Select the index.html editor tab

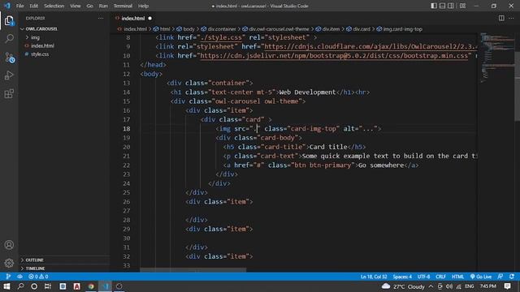[x=132, y=18]
